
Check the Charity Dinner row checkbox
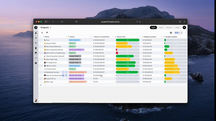[x=40, y=69]
